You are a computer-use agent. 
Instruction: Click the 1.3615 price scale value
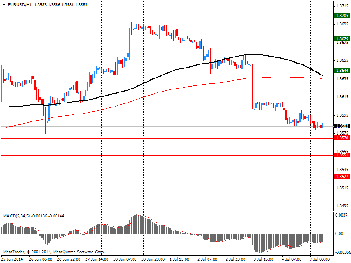tap(343, 97)
